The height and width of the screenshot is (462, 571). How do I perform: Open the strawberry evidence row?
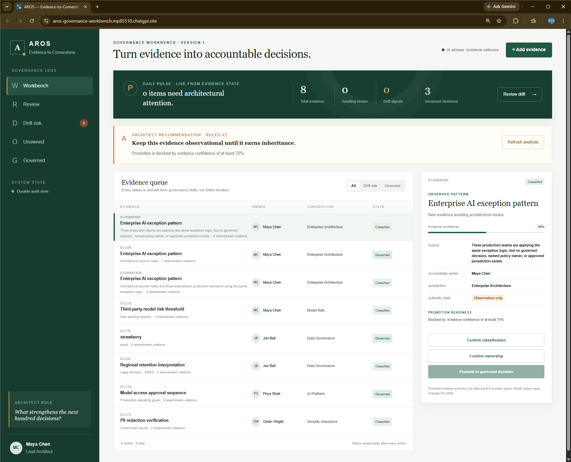coord(264,338)
